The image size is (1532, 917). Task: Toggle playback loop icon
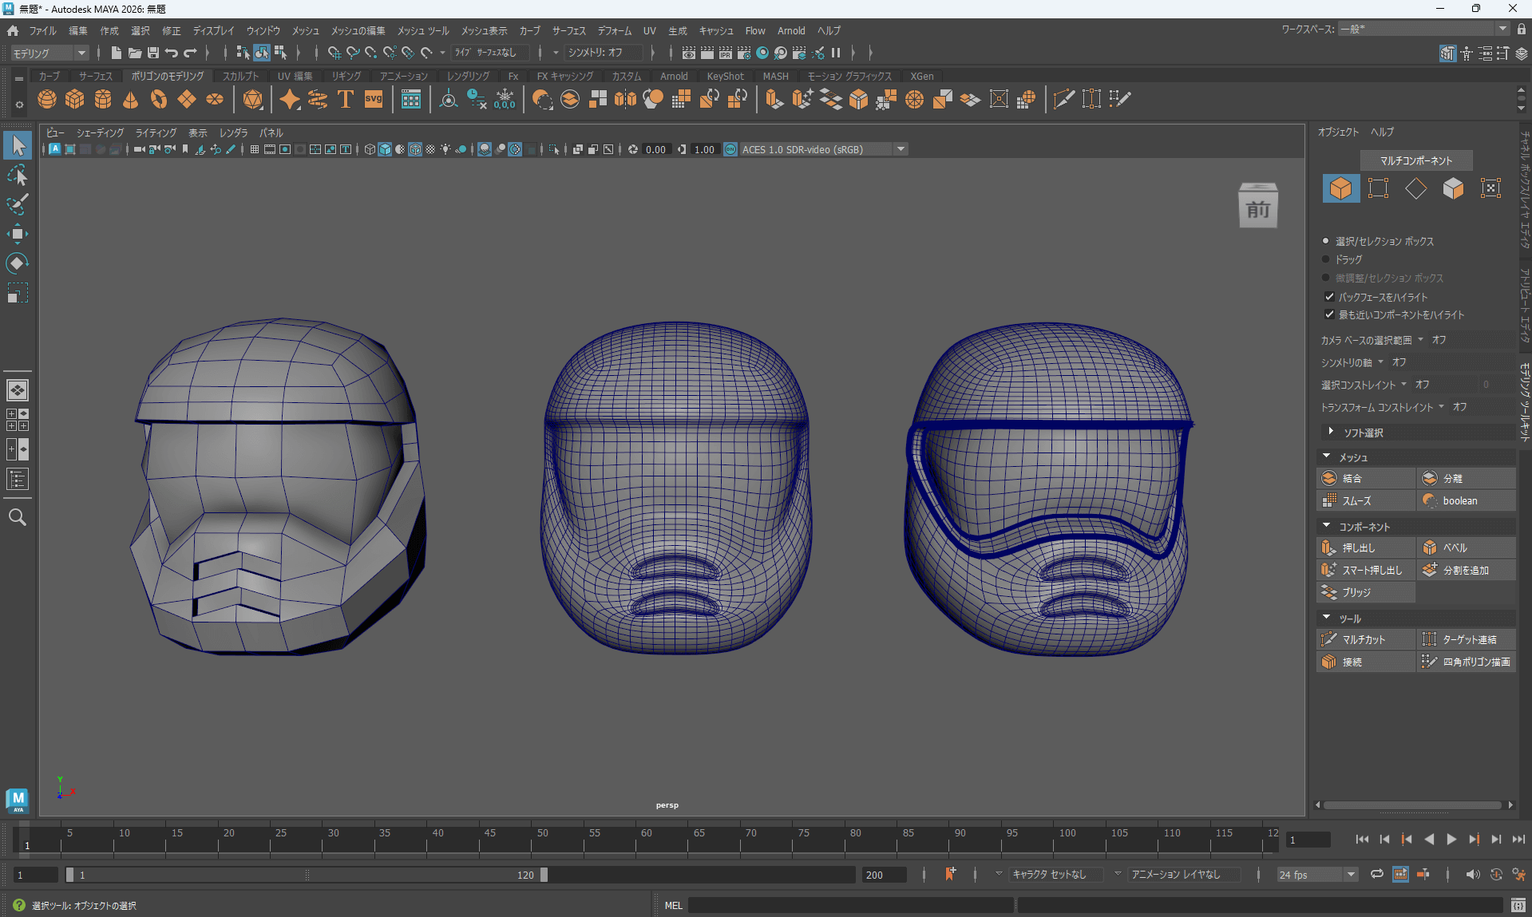pyautogui.click(x=1377, y=874)
